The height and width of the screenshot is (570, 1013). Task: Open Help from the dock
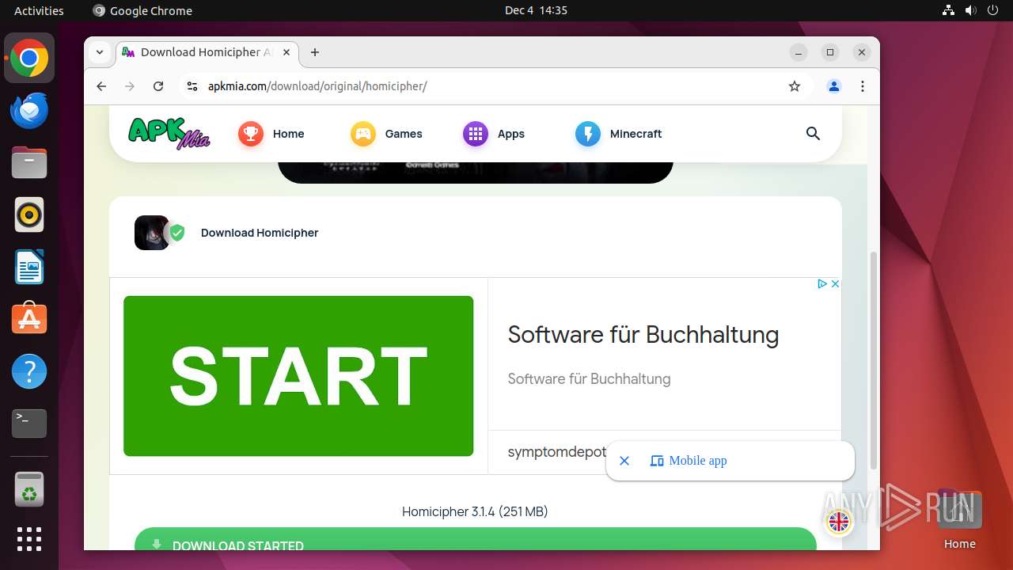tap(29, 371)
